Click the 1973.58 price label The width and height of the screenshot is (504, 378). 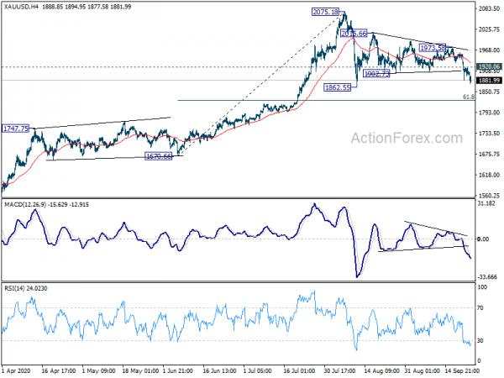(433, 48)
